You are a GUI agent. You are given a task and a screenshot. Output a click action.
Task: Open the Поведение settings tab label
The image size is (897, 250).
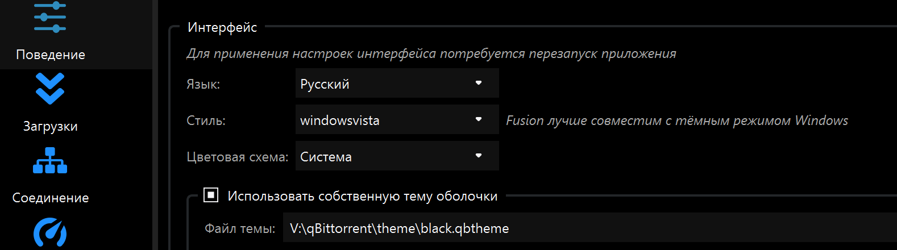pyautogui.click(x=51, y=55)
